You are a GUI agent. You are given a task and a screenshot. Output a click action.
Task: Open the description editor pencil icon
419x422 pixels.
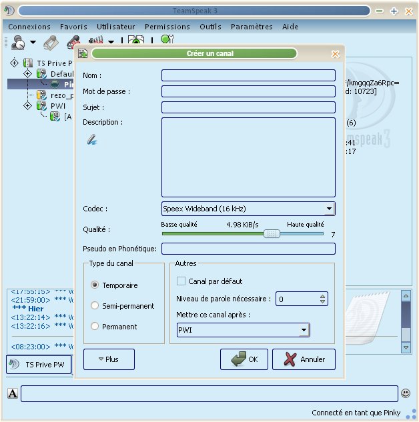pos(92,140)
